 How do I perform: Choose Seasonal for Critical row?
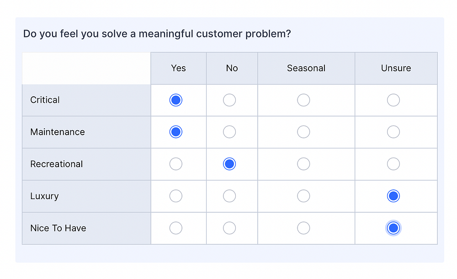[x=303, y=100]
